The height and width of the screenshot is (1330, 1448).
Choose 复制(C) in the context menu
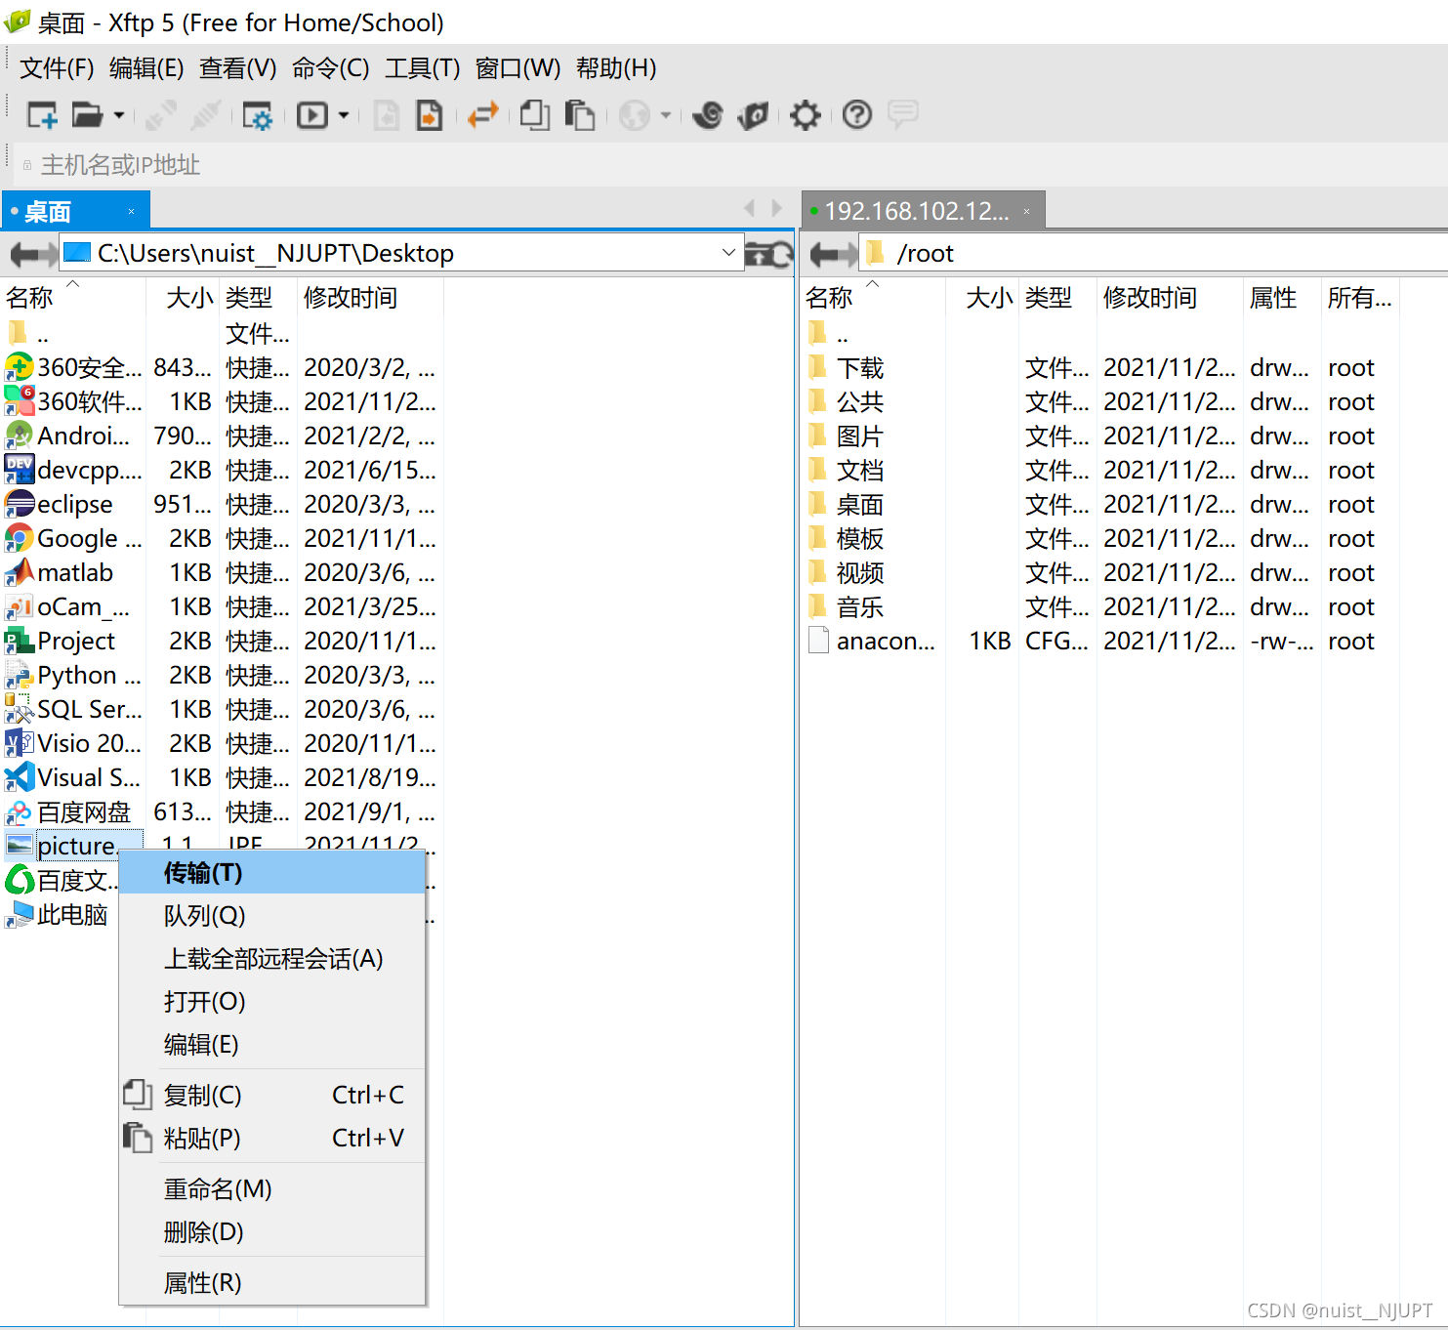272,1096
